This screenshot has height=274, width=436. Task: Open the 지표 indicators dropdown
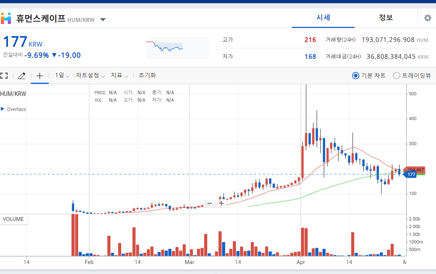(x=119, y=76)
